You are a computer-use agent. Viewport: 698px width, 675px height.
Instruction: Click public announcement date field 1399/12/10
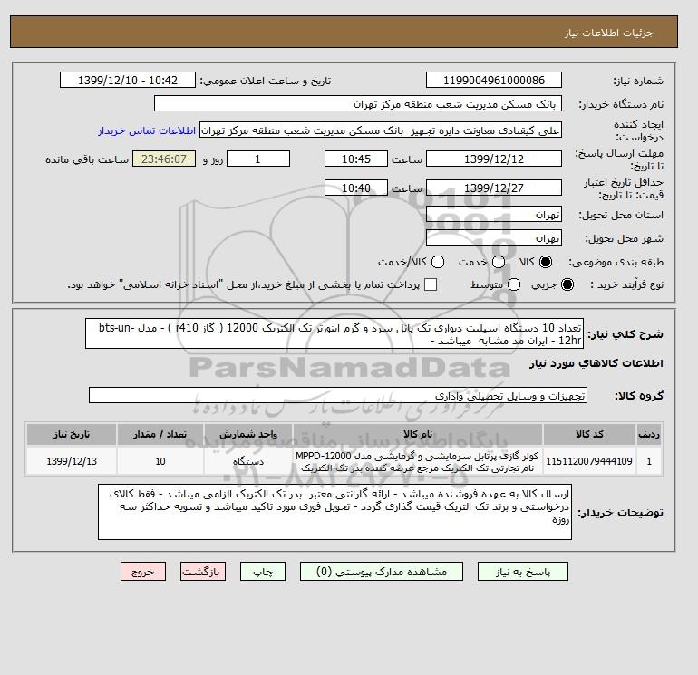click(128, 80)
